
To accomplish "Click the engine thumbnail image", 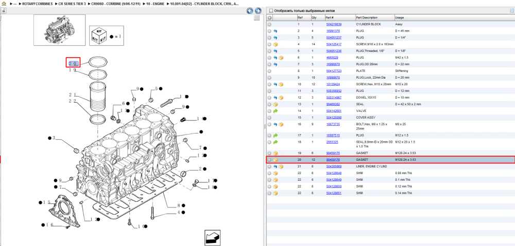I will pyautogui.click(x=59, y=30).
